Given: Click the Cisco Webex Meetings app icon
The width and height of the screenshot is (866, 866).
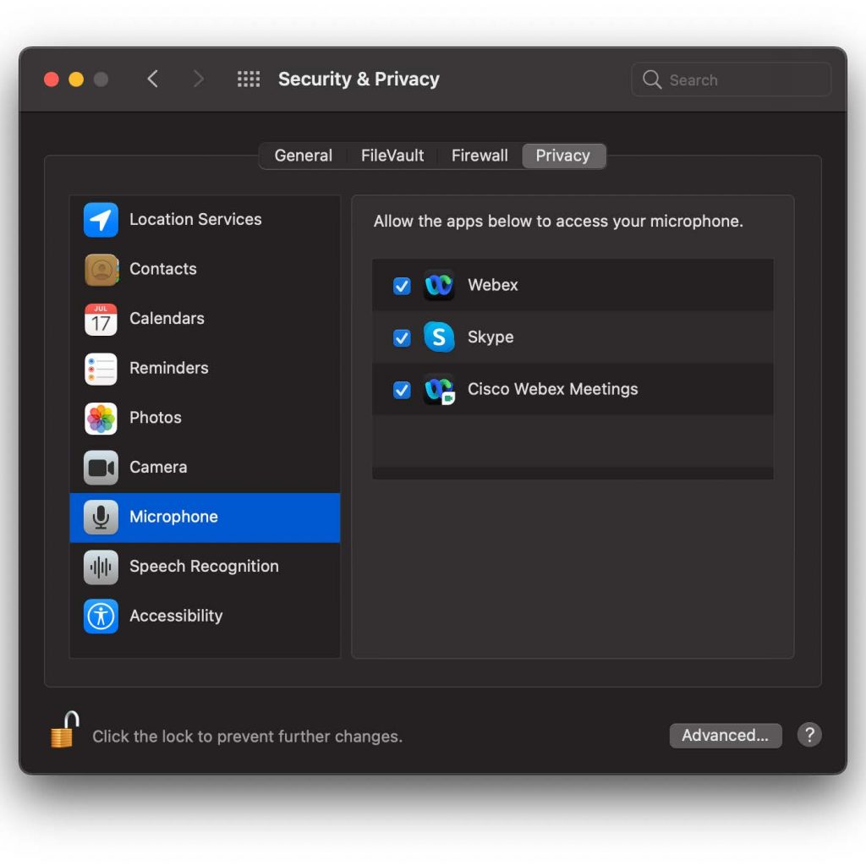Looking at the screenshot, I should [439, 389].
